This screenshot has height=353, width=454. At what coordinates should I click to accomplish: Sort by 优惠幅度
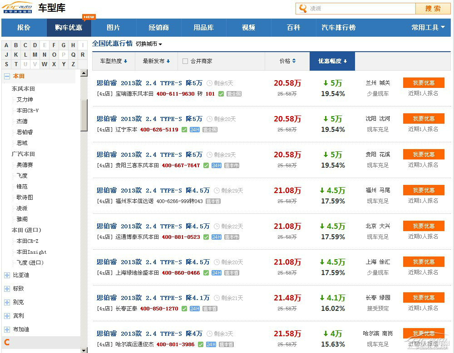click(332, 61)
